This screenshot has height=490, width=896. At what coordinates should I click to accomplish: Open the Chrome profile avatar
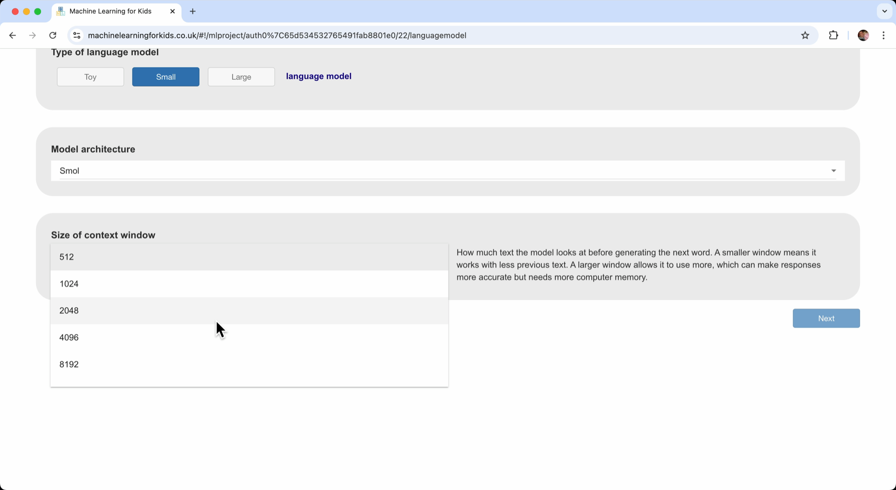[x=863, y=35]
